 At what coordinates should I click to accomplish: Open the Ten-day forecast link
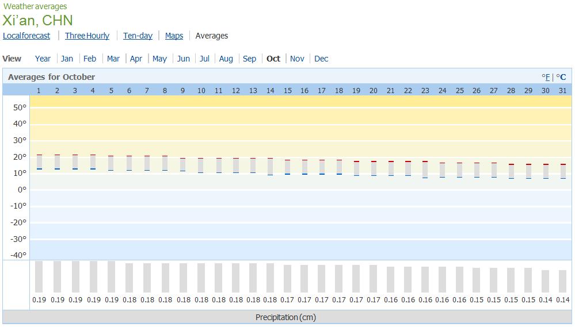[x=138, y=36]
